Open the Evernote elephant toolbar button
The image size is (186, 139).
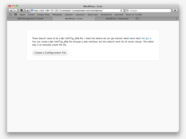click(21, 11)
